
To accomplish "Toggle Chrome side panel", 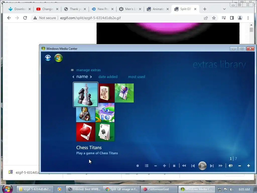I will point(232,18).
